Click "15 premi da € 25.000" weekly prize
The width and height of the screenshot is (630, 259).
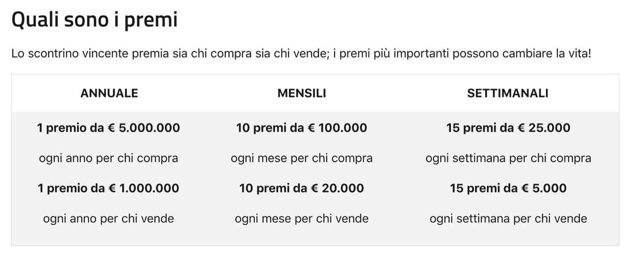pyautogui.click(x=508, y=128)
